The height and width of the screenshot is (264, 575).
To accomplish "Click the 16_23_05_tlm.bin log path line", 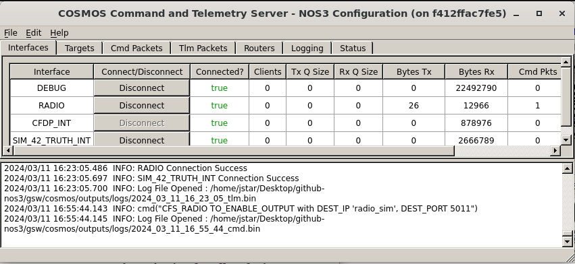I will point(130,199).
